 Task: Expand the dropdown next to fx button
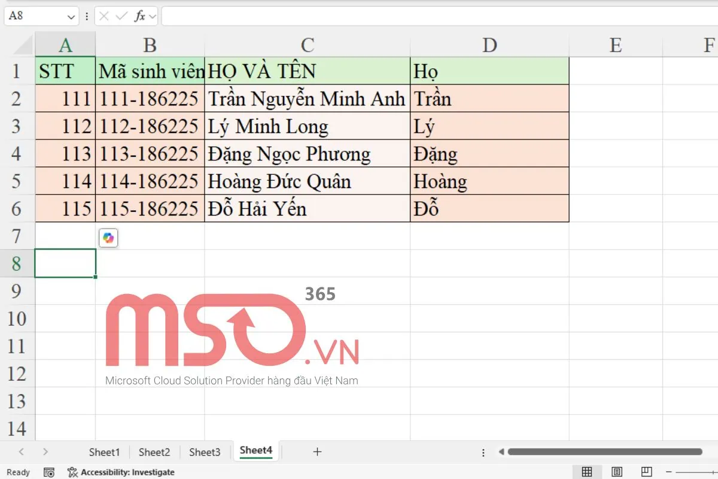tap(152, 16)
